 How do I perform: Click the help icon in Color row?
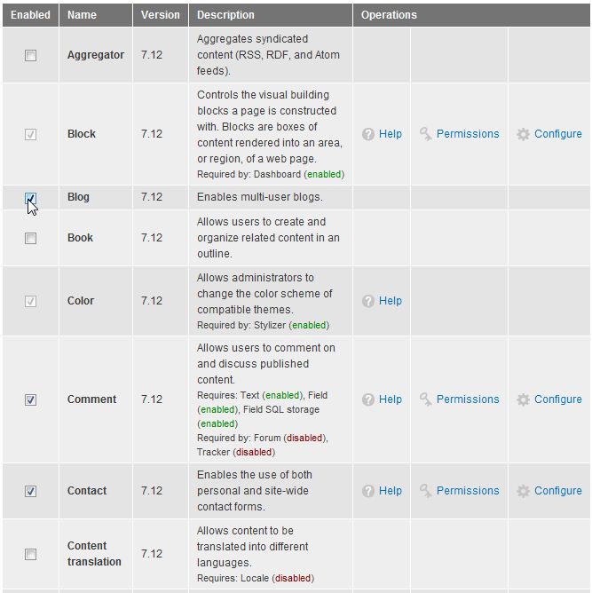pos(368,301)
